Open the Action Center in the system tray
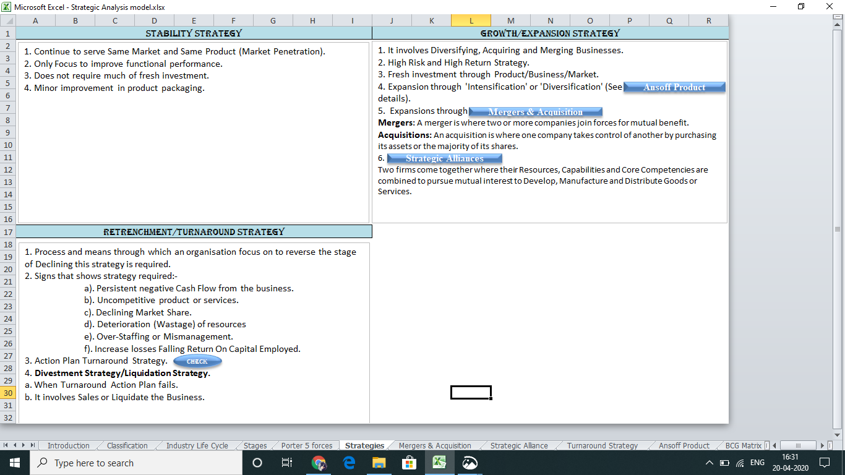The width and height of the screenshot is (845, 475). [825, 463]
